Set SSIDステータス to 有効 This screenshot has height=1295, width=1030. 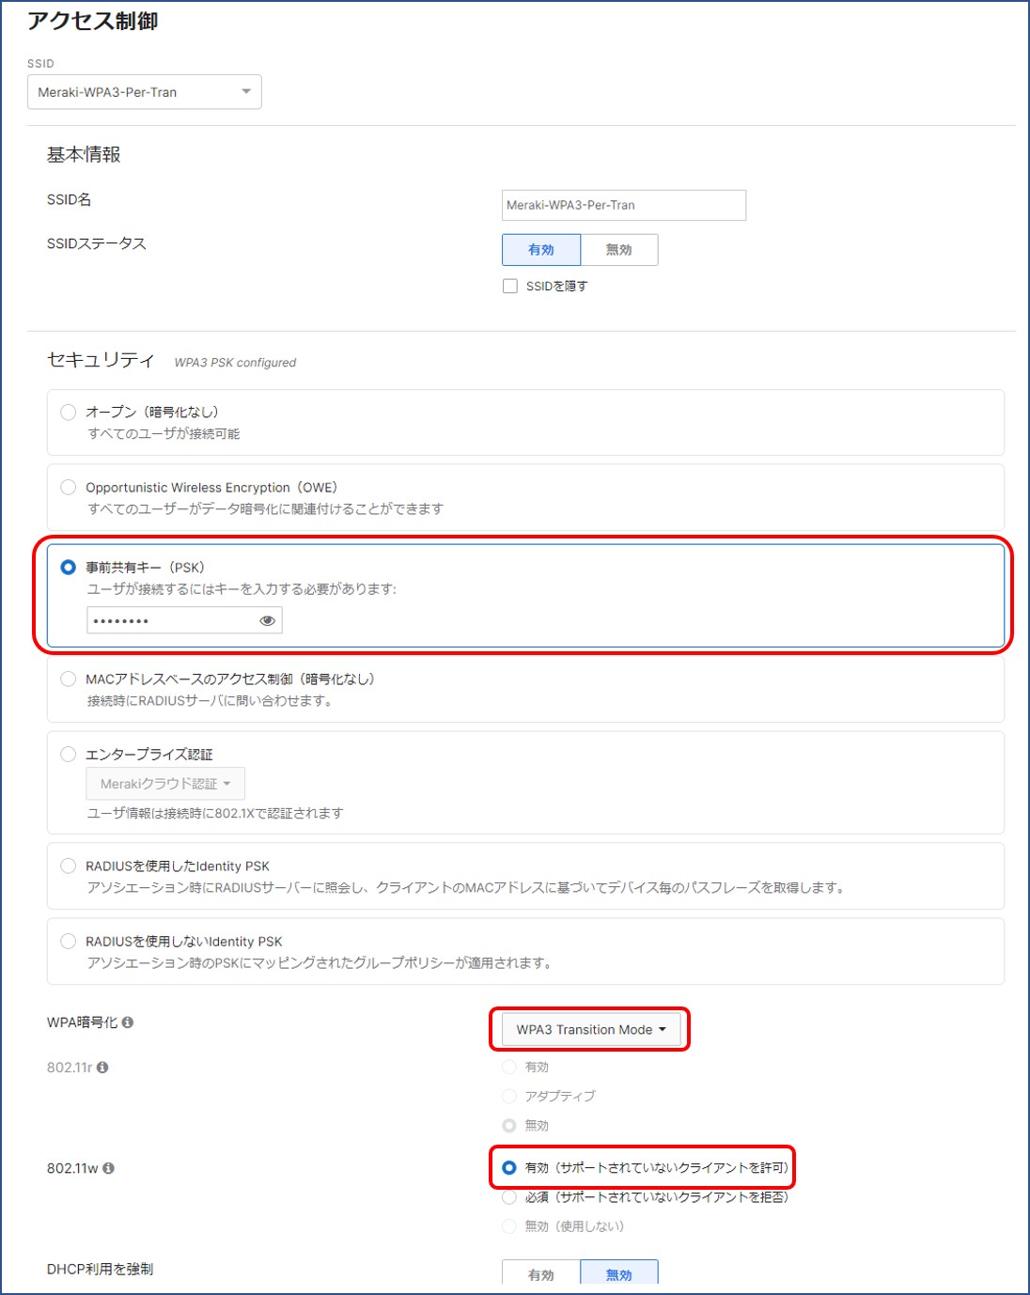click(x=541, y=250)
